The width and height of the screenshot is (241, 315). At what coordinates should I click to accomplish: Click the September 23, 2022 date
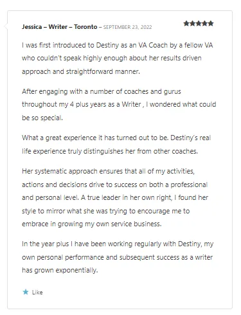point(128,27)
